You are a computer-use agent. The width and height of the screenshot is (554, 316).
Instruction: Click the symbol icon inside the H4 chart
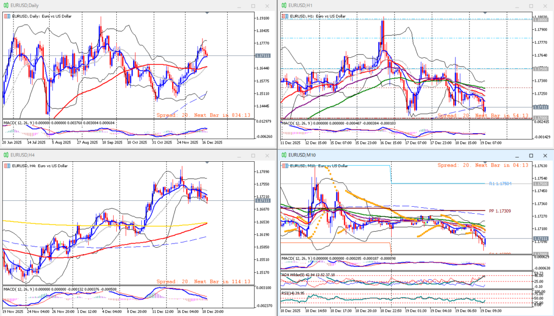[x=7, y=166]
